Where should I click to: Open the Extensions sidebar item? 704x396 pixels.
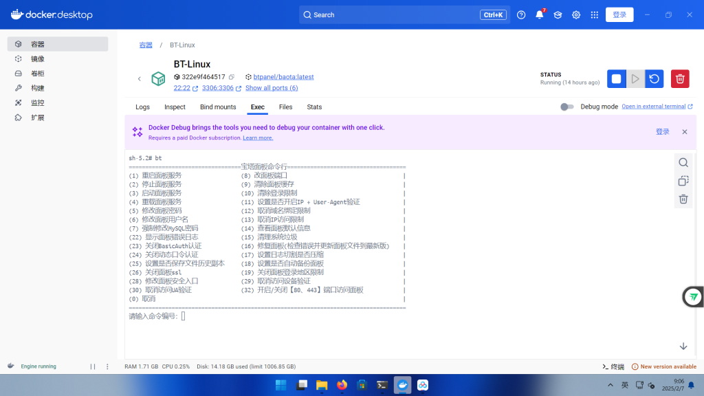point(58,118)
